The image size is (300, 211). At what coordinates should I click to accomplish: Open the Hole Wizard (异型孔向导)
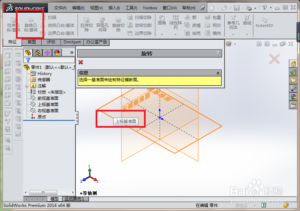click(103, 25)
